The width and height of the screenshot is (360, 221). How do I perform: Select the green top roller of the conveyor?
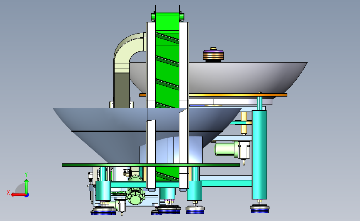(167, 17)
